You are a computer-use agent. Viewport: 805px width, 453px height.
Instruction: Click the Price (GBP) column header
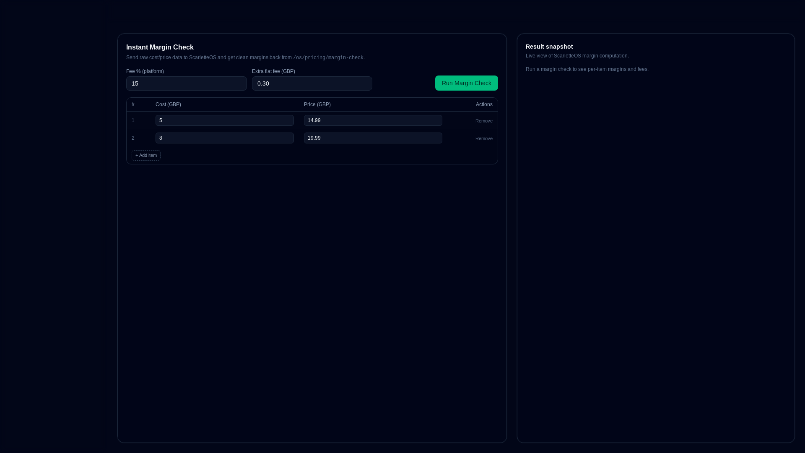317,104
